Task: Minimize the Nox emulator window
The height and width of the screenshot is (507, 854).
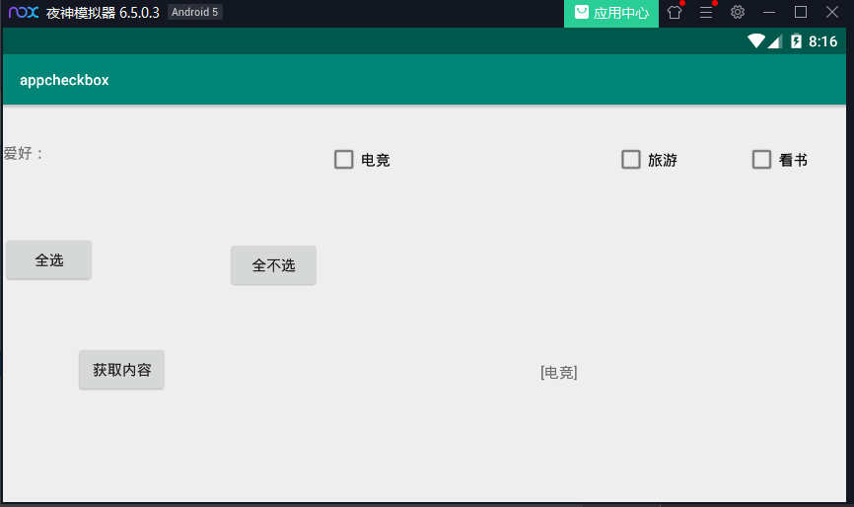Action: tap(769, 12)
